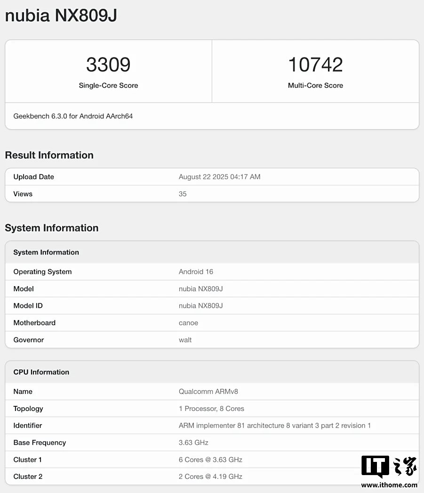The height and width of the screenshot is (493, 424).
Task: Click the Governor value walt
Action: 185,340
